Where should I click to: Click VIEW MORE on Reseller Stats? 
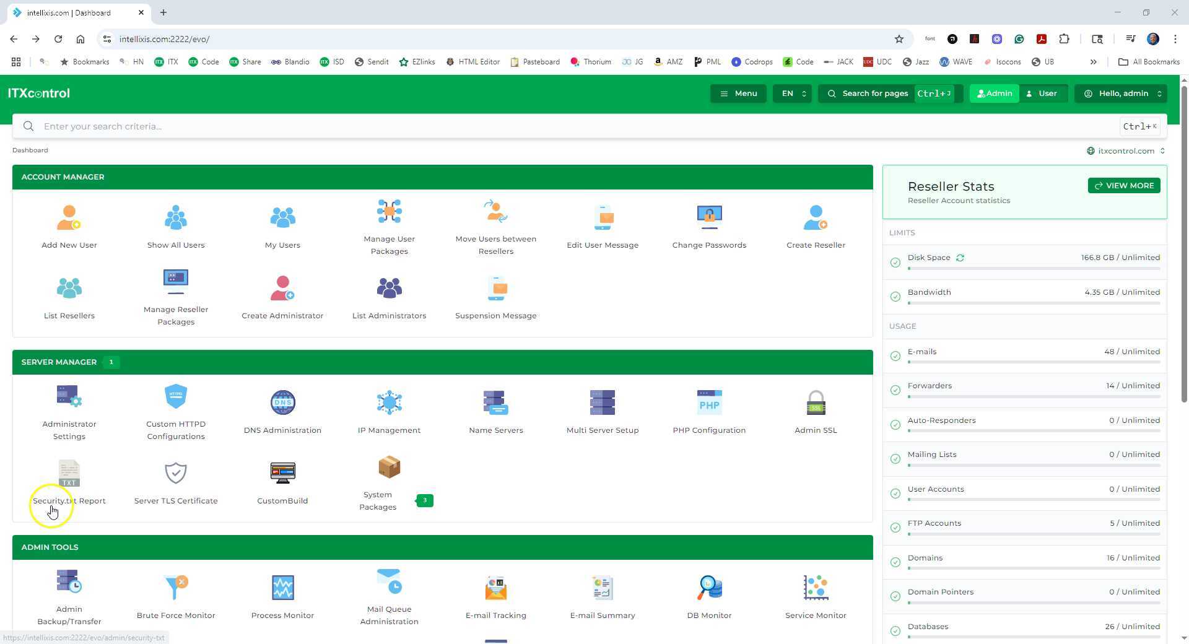(1124, 185)
